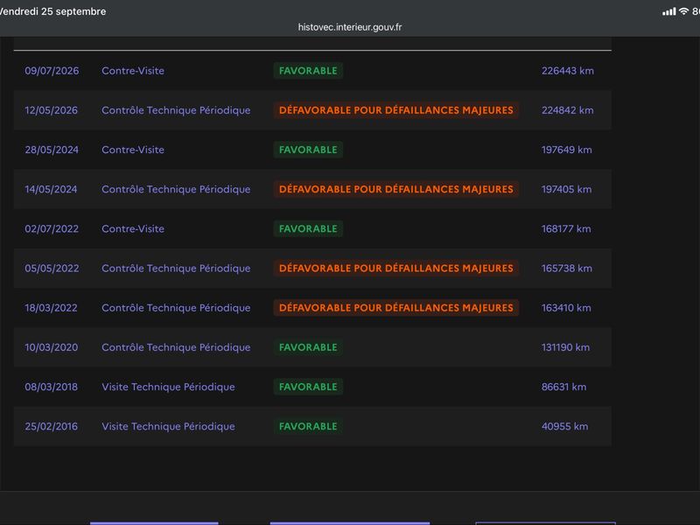Tap the histovec.interieur.gouv.fr address bar
This screenshot has width=700, height=525.
point(350,27)
